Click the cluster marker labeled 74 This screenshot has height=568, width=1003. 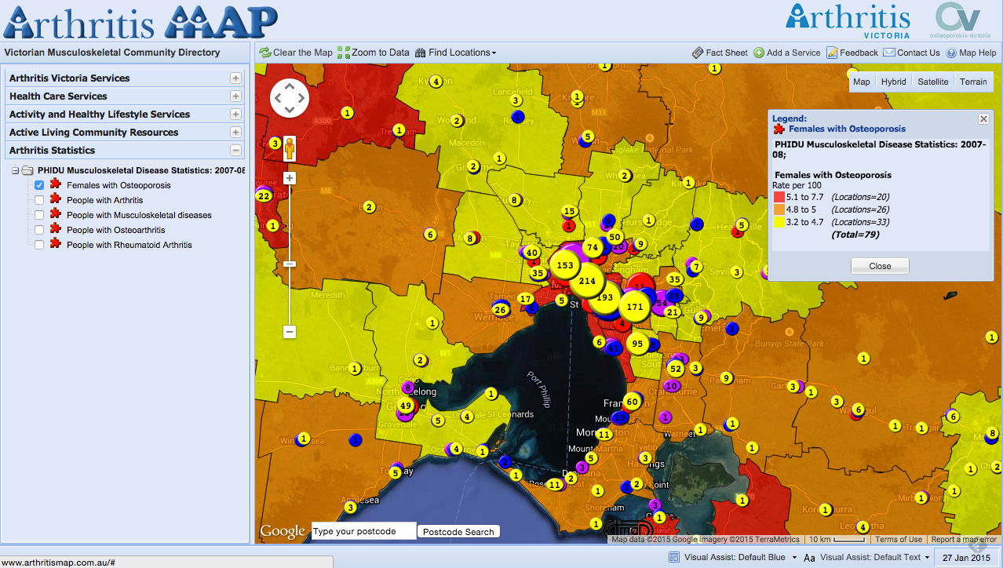pos(592,247)
